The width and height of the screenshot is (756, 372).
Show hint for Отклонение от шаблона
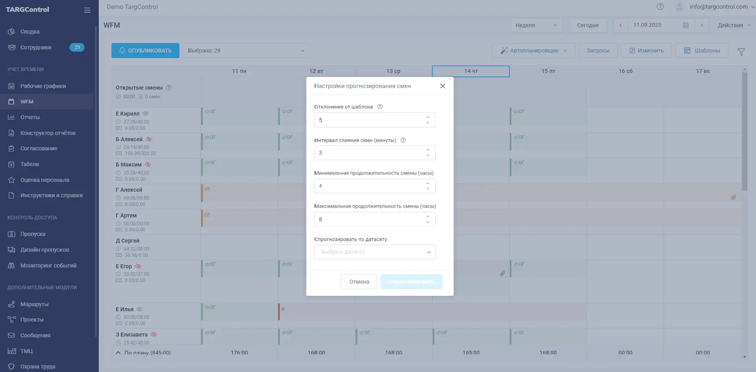[x=380, y=107]
